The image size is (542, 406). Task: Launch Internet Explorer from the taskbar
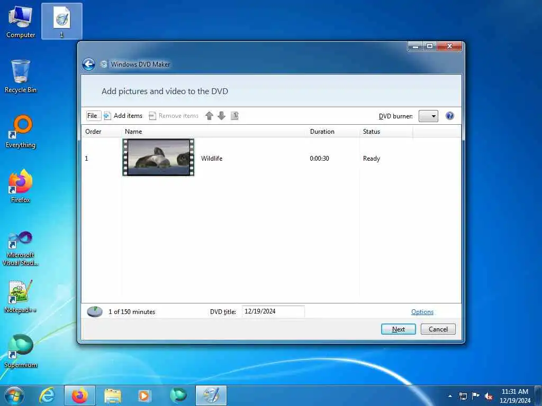47,395
